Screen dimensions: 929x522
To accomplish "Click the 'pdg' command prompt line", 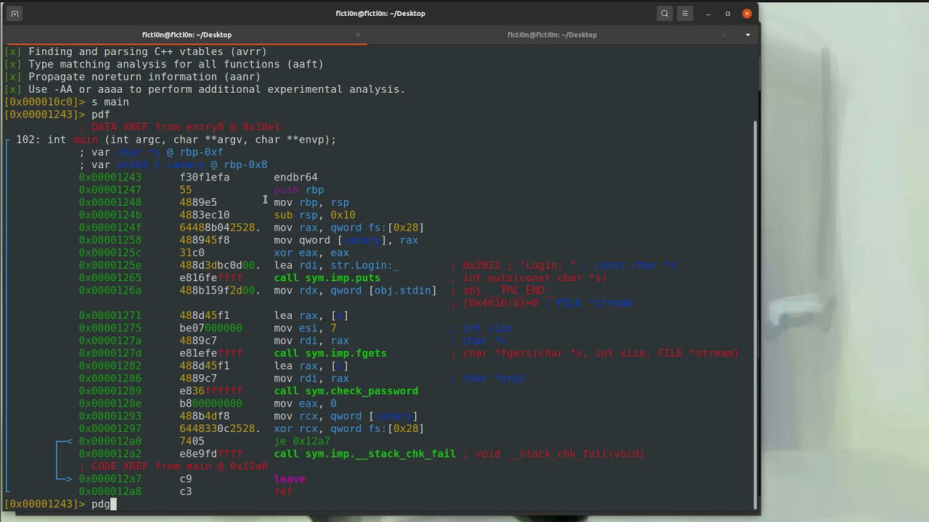I will click(60, 504).
